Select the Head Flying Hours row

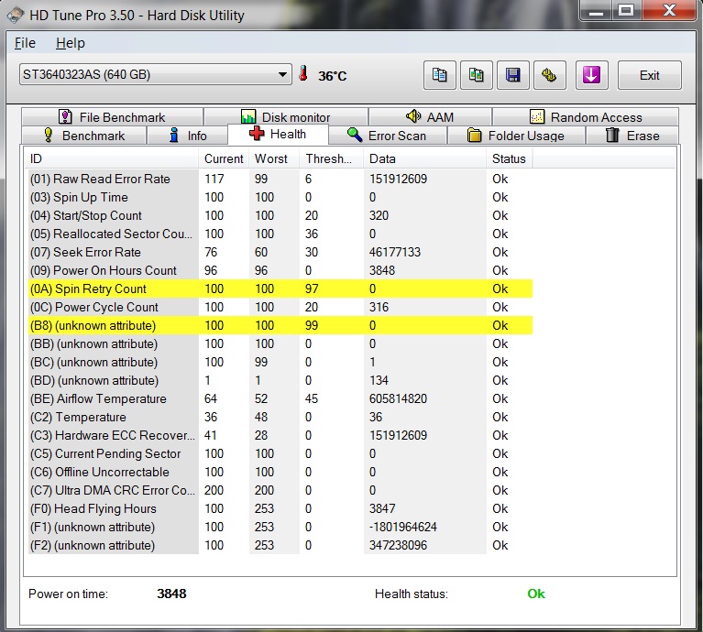click(x=280, y=509)
